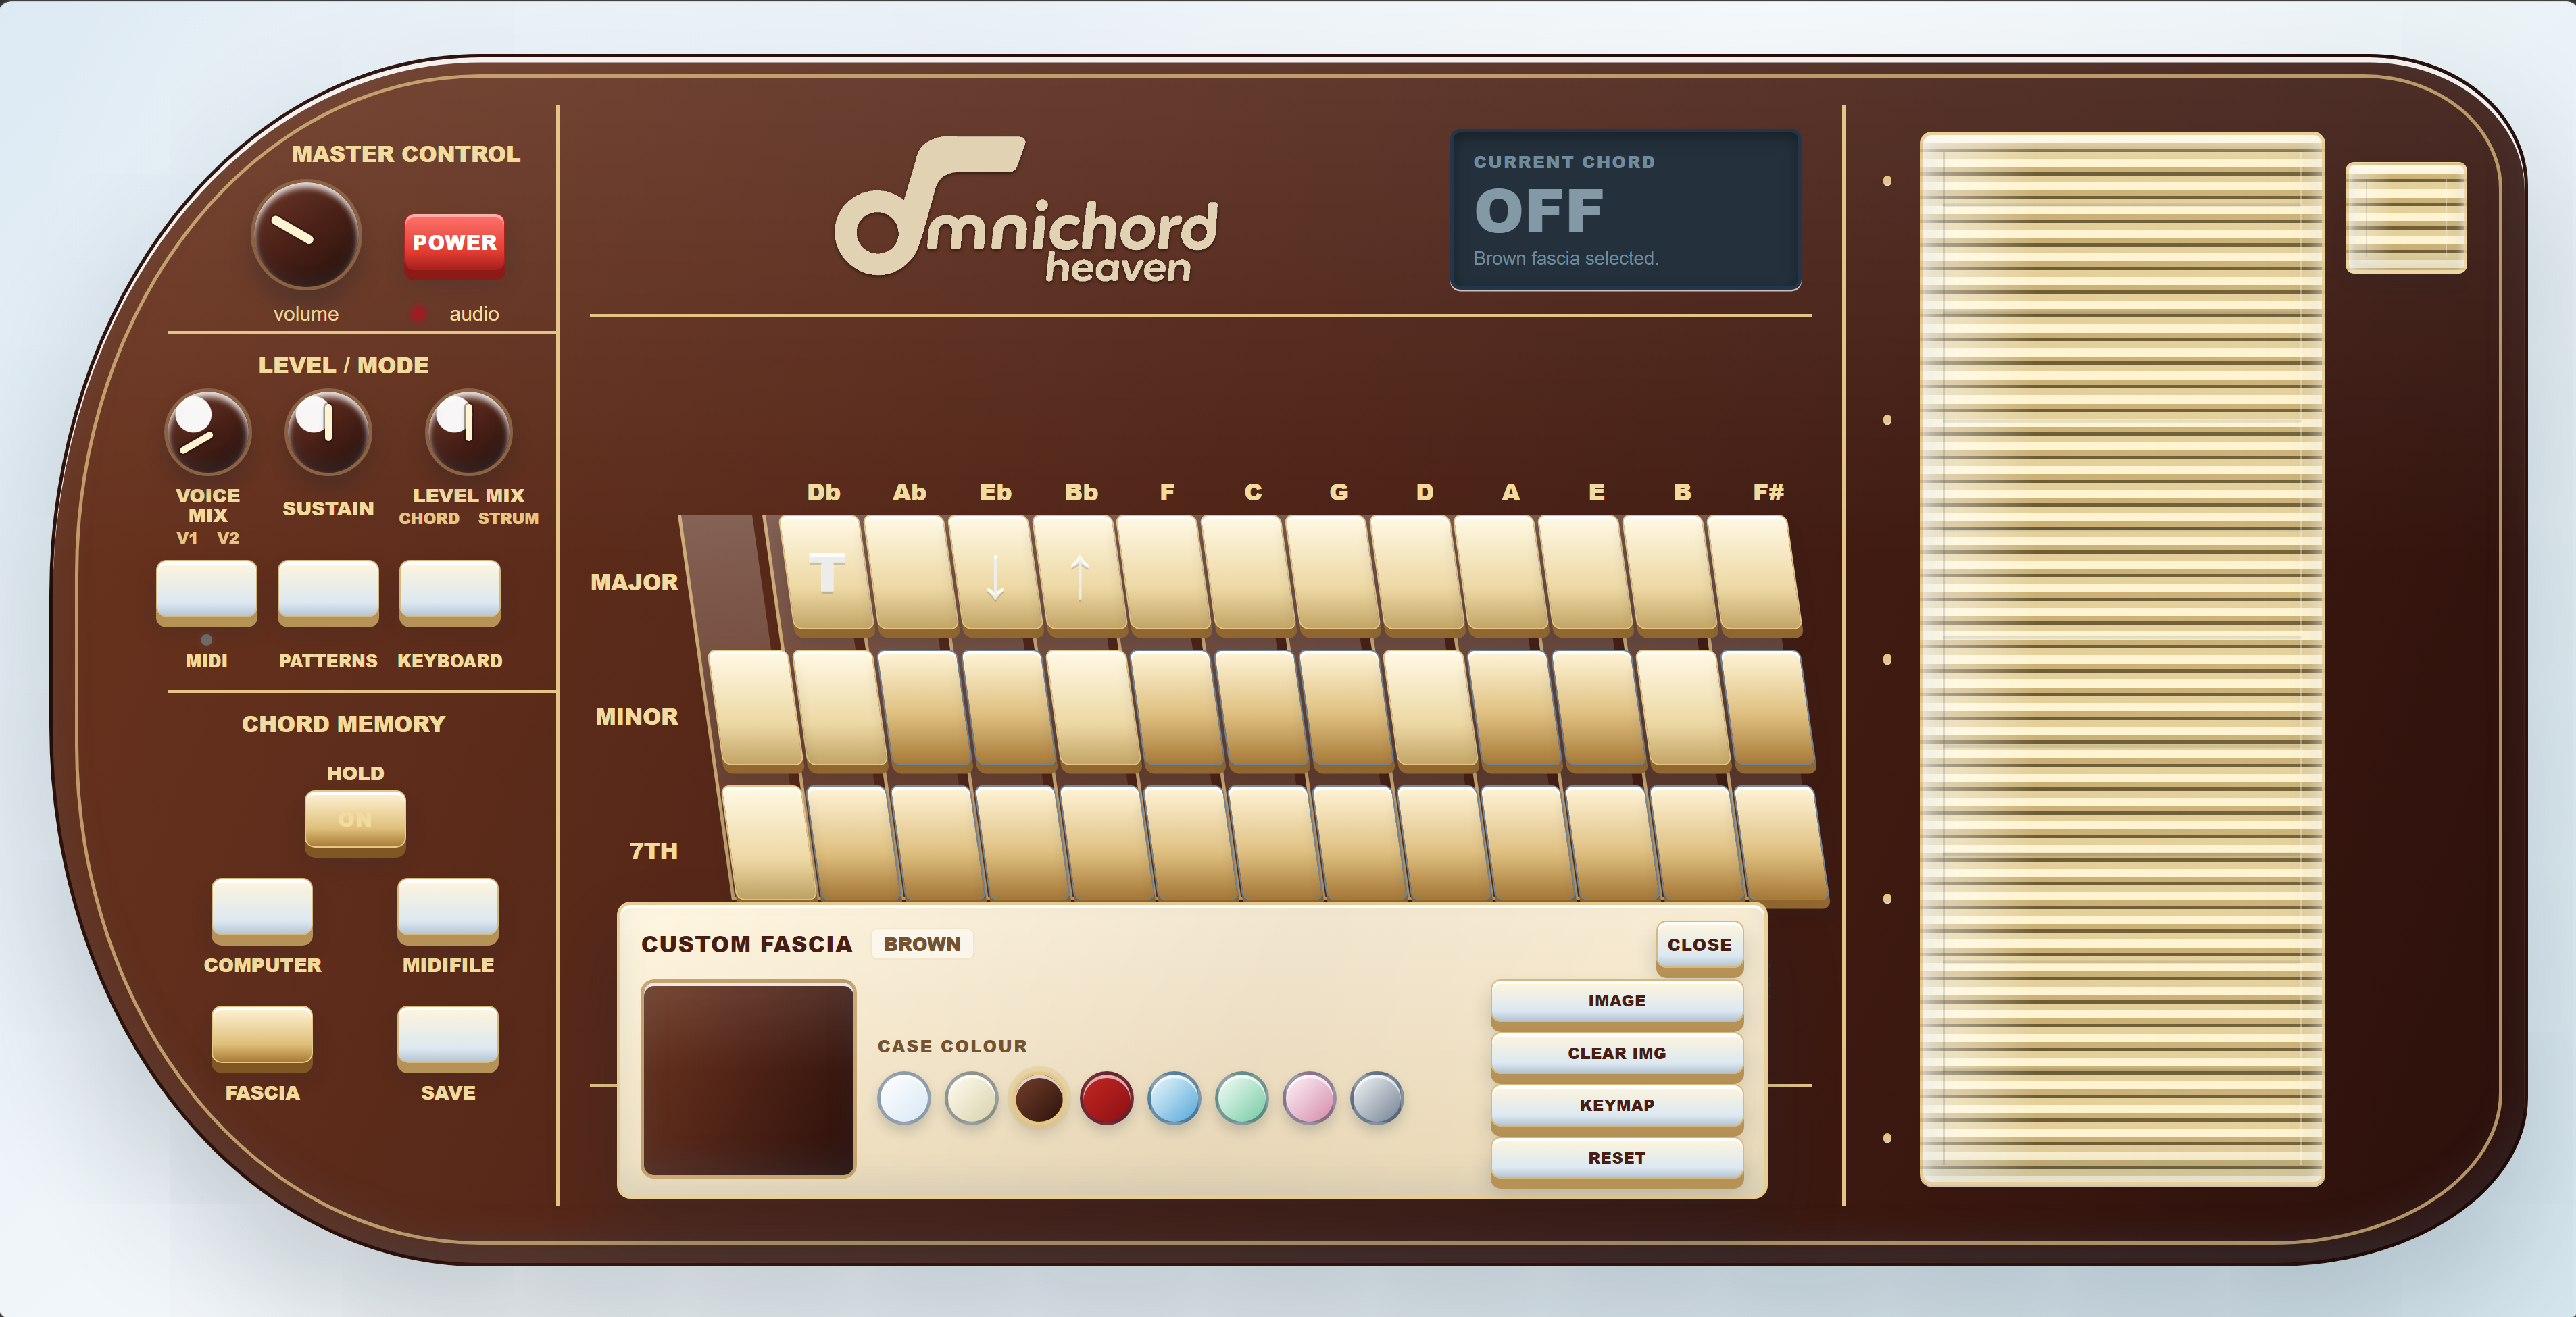Click the large strum plate

2122,659
